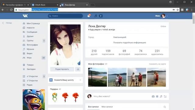
Task: Close the OAuth Blank tab
Action: pos(58,5)
